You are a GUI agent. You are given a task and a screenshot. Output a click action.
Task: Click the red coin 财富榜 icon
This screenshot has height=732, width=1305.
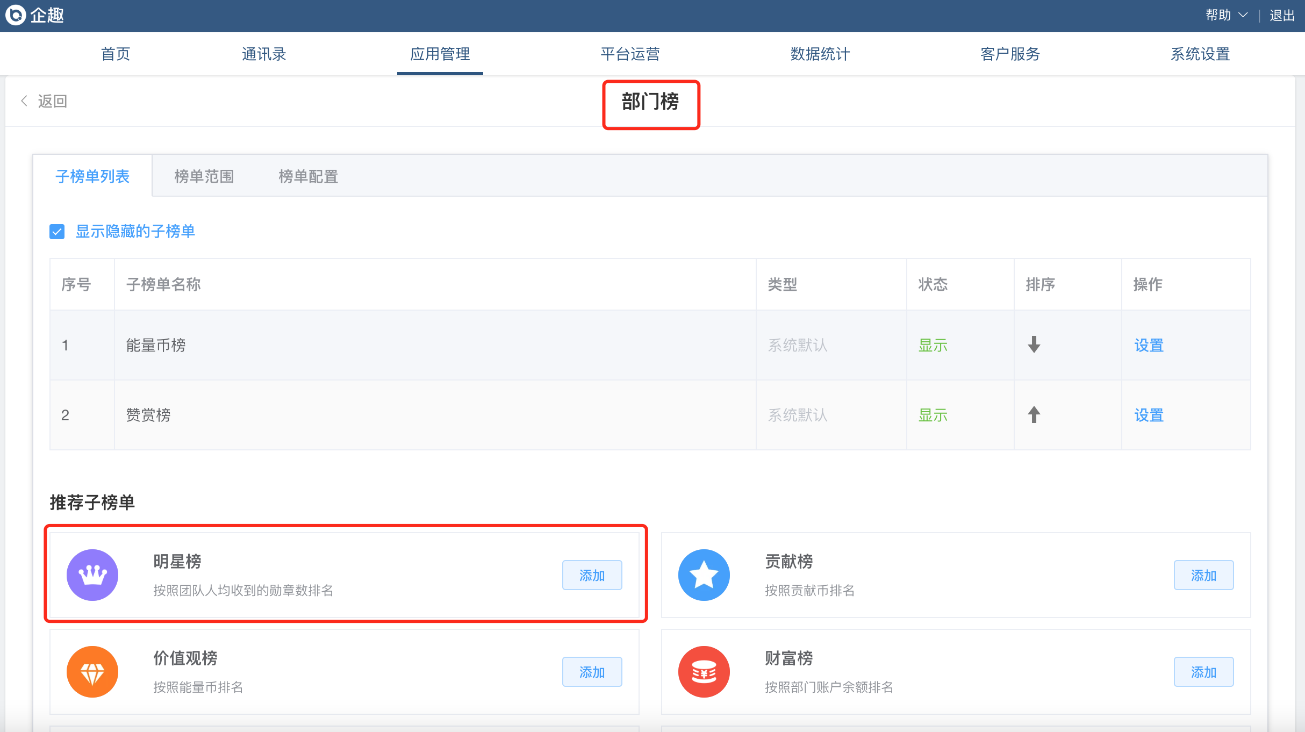pyautogui.click(x=704, y=671)
